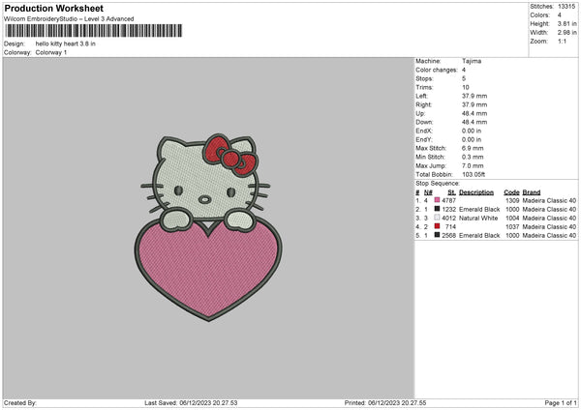This screenshot has width=581, height=410.
Task: Click the design name 'hello kitty heart 3.8 in'
Action: coord(66,44)
